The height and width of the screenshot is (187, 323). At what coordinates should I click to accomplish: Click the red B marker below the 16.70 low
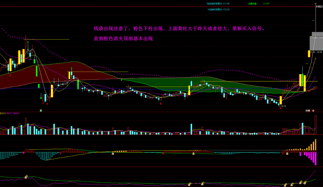point(280,108)
